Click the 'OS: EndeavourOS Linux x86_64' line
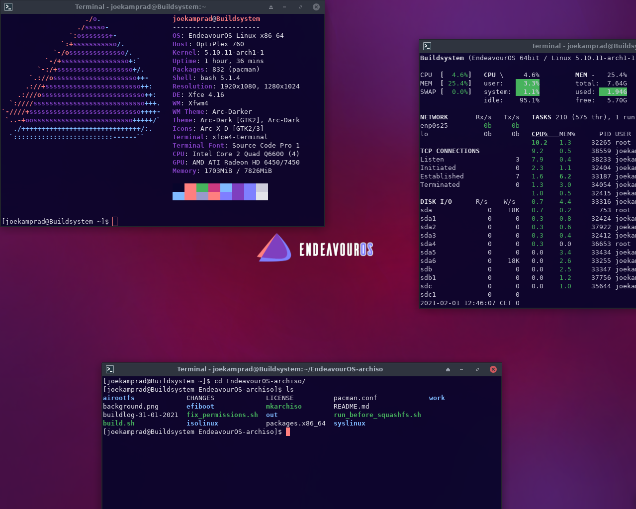The height and width of the screenshot is (509, 636). pyautogui.click(x=228, y=35)
